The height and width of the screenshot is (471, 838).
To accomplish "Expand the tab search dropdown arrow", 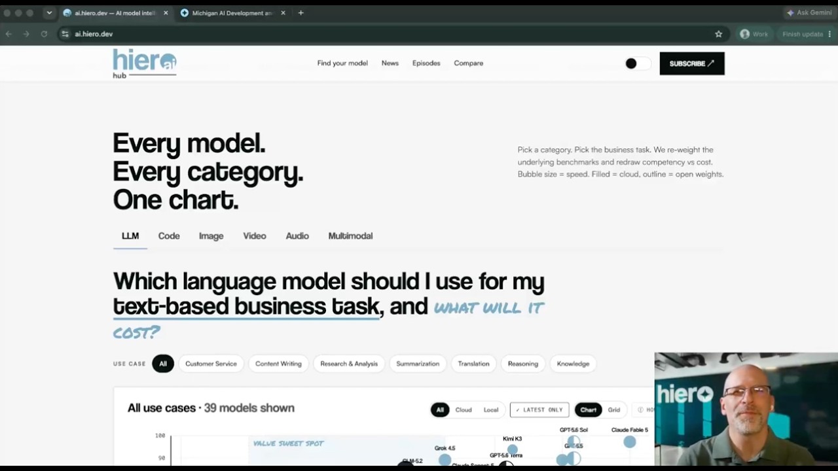I will tap(49, 13).
